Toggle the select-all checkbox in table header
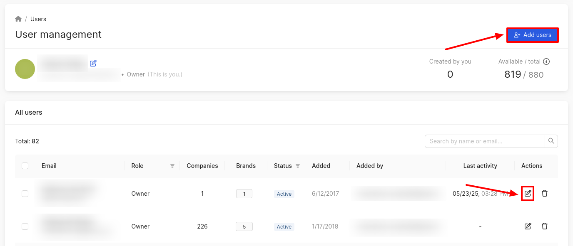 [25, 166]
